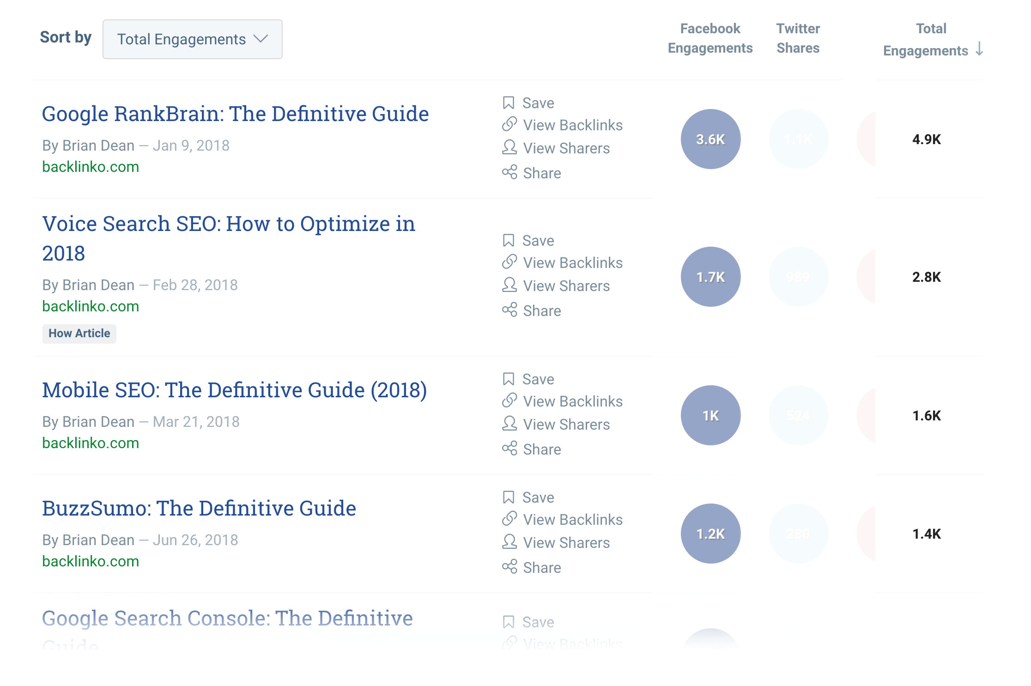Viewport: 1031px width, 686px height.
Task: Select the How Article tag
Action: coord(79,334)
